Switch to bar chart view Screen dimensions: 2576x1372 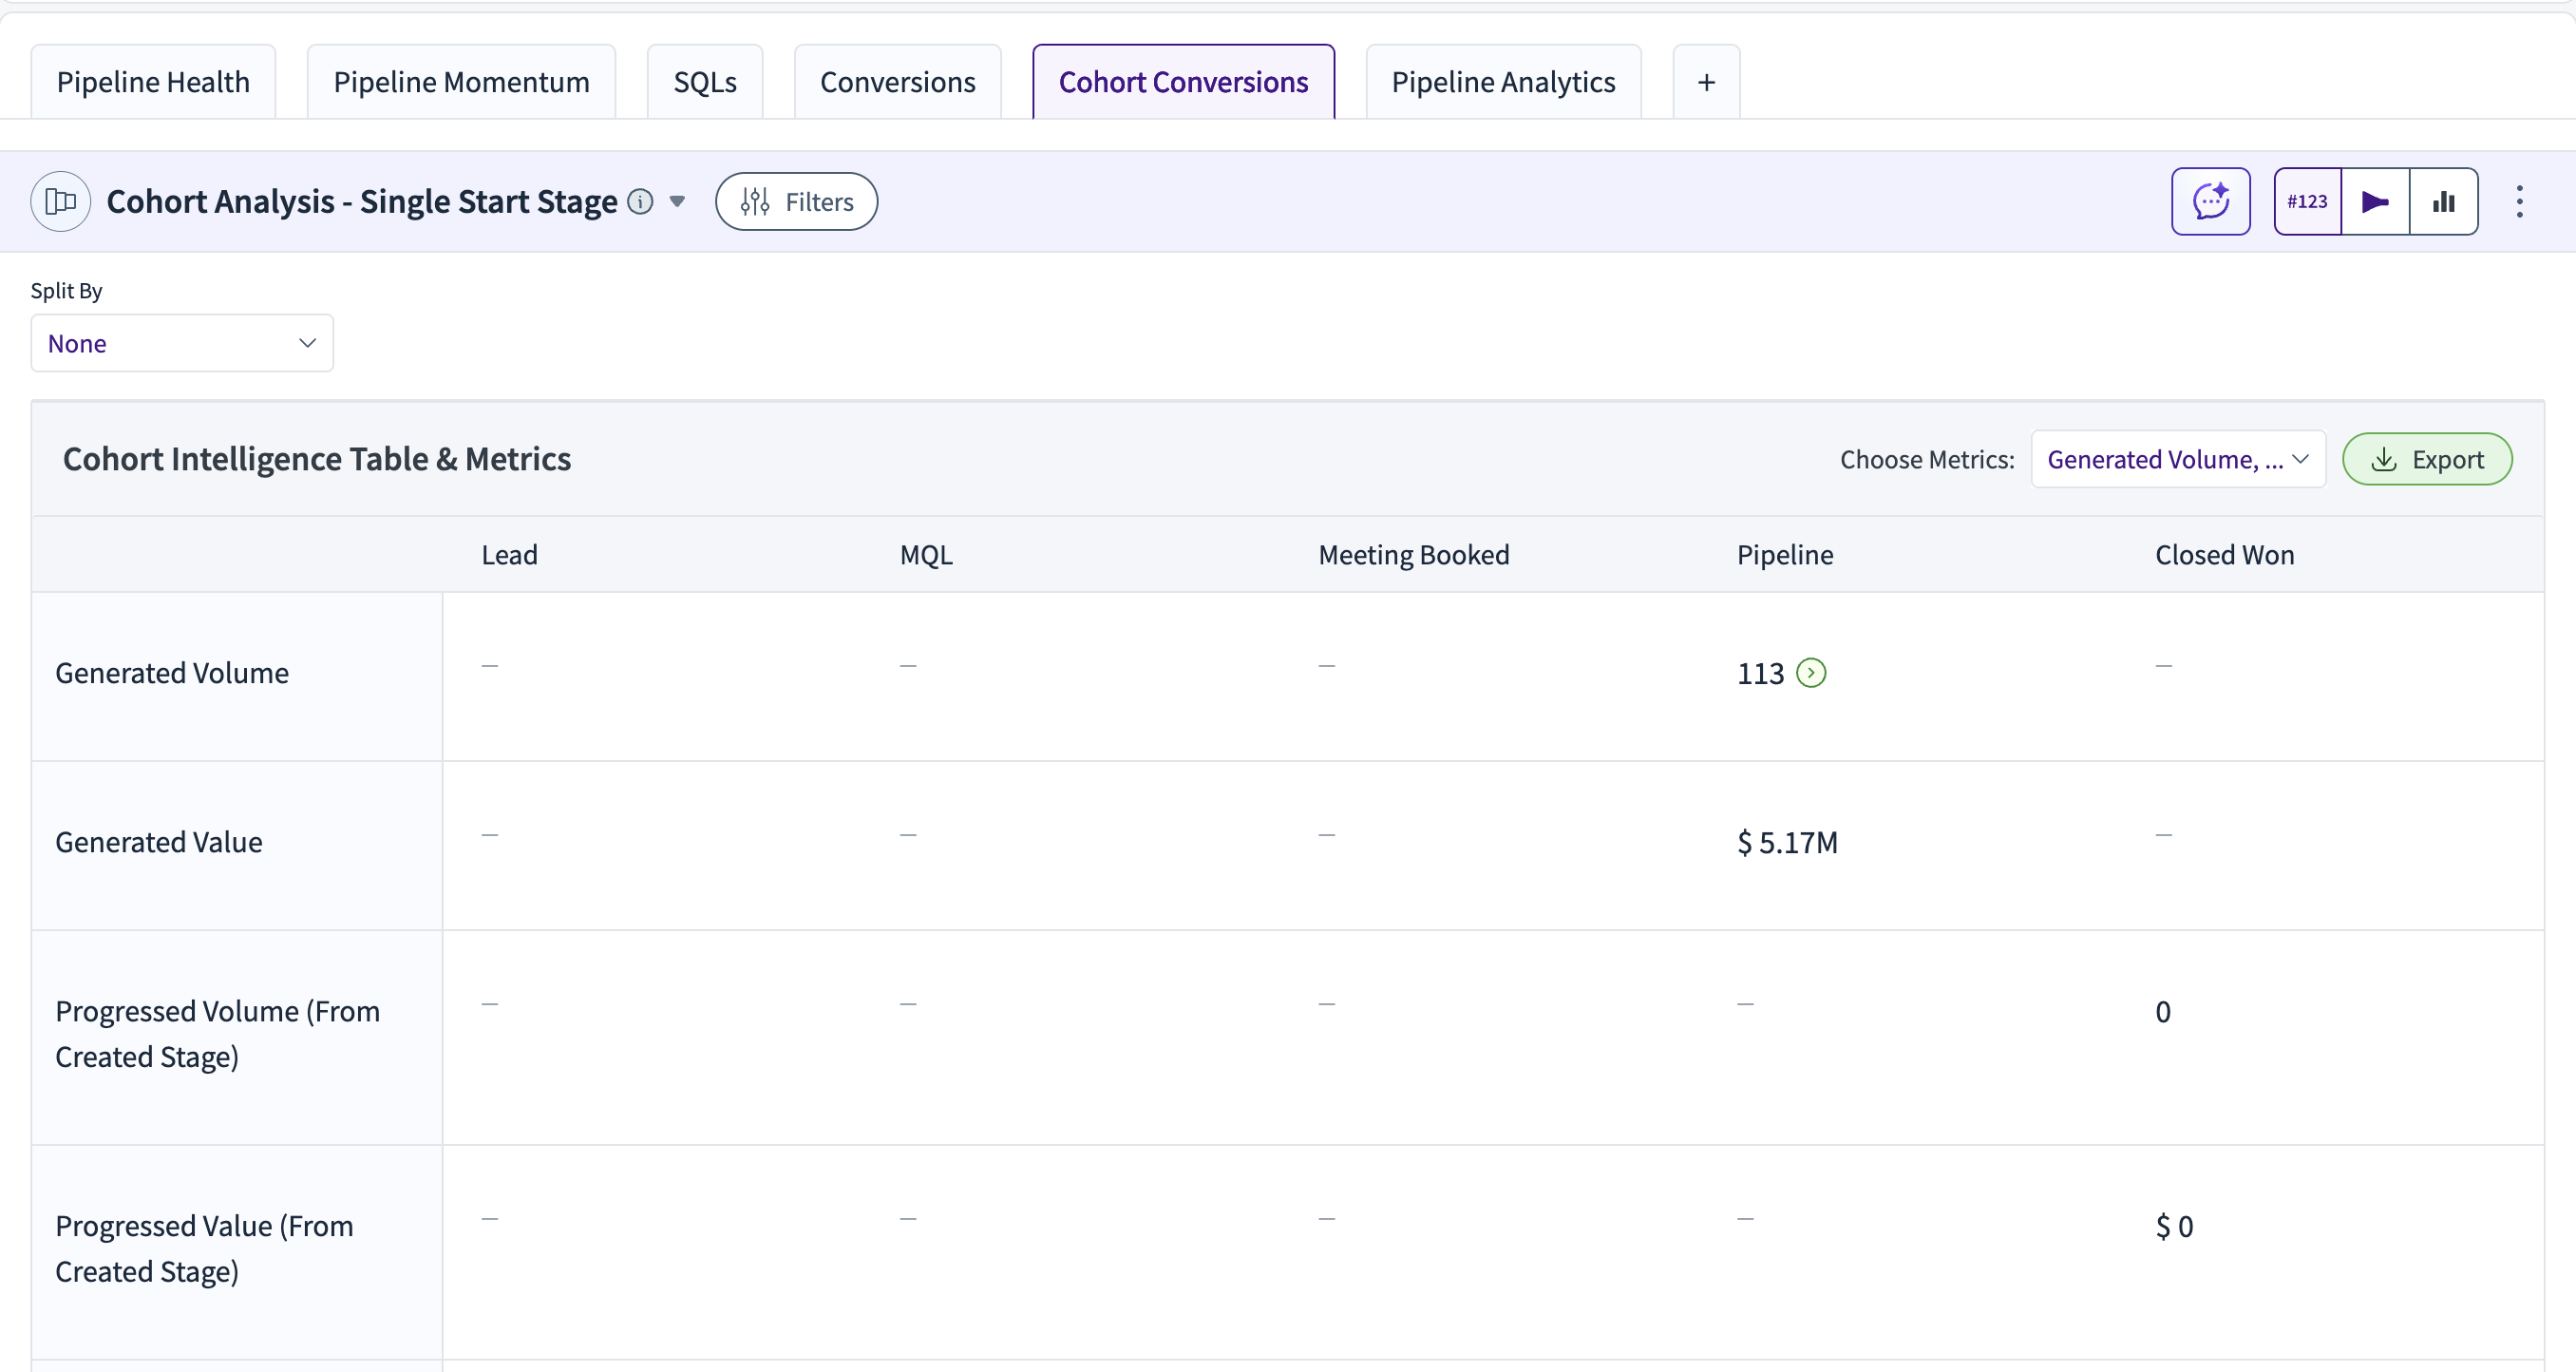[2443, 201]
